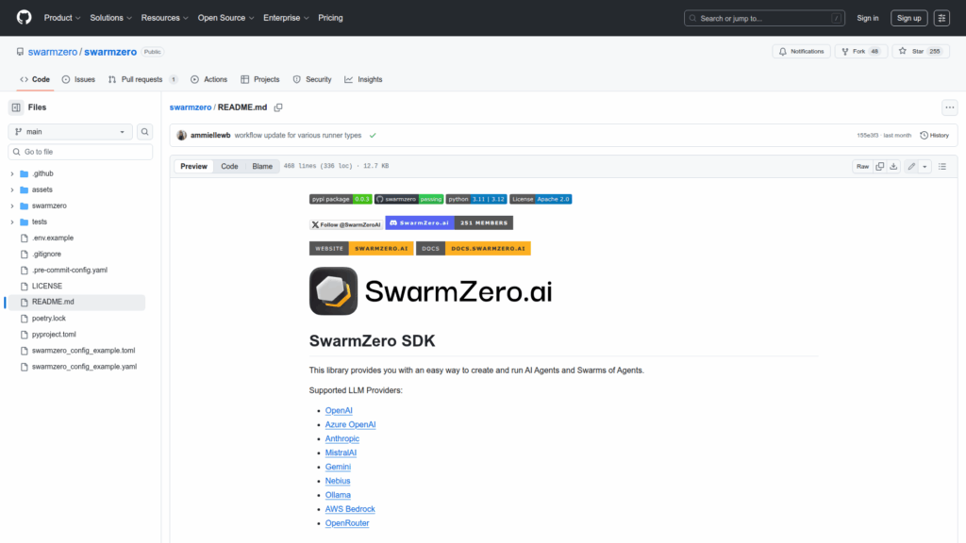Open the Pull requests tab
This screenshot has width=966, height=543.
(142, 79)
